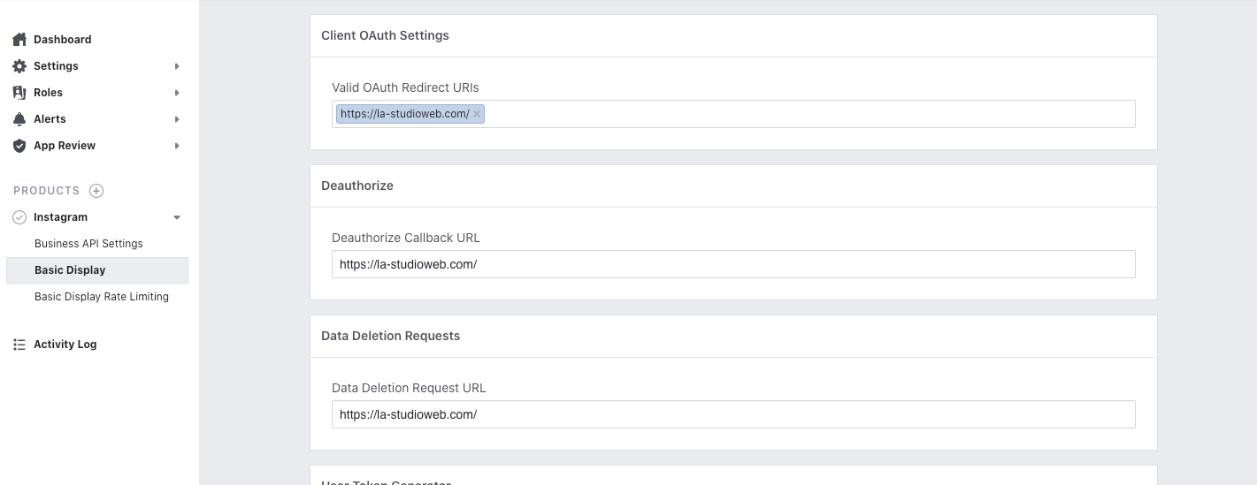The height and width of the screenshot is (485, 1257).
Task: Expand the Alerts submenu arrow
Action: (x=177, y=119)
